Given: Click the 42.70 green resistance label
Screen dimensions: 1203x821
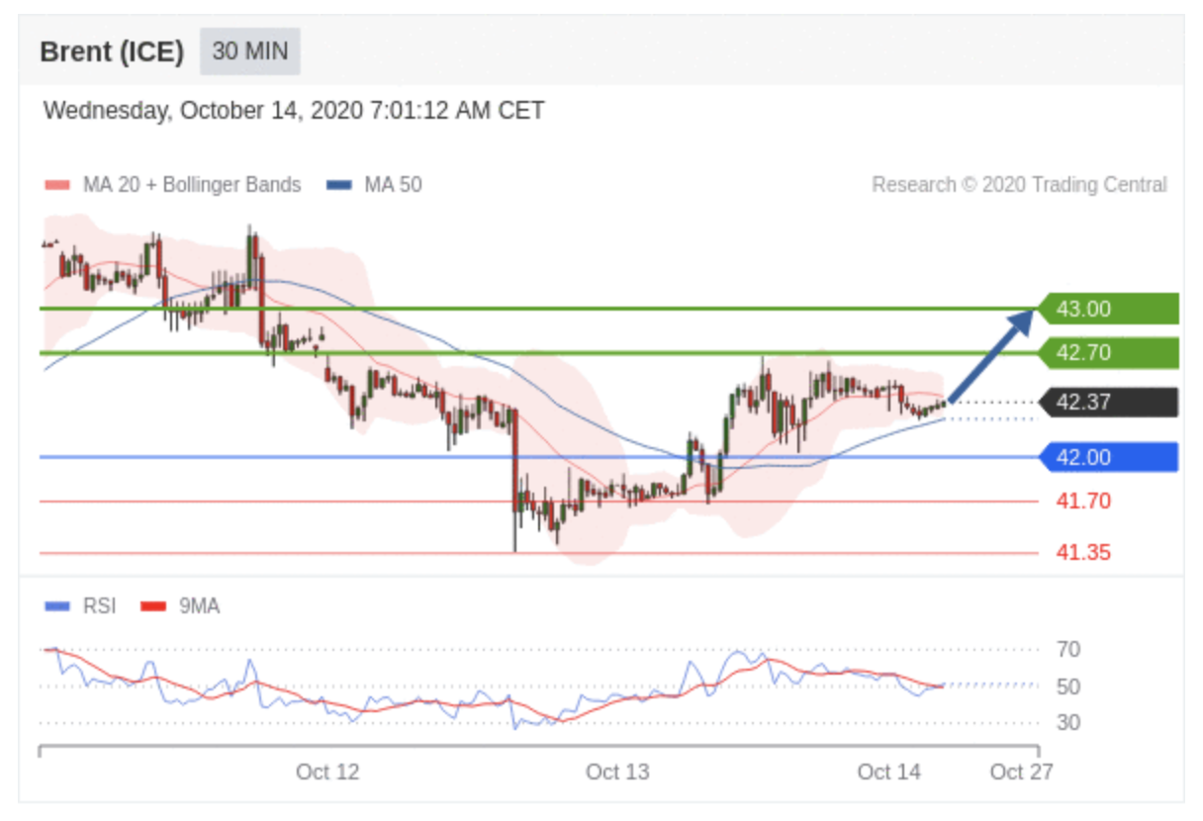Looking at the screenshot, I should click(x=1108, y=353).
